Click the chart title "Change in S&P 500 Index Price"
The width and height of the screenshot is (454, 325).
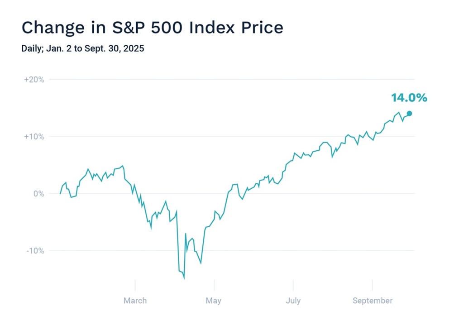click(x=152, y=28)
